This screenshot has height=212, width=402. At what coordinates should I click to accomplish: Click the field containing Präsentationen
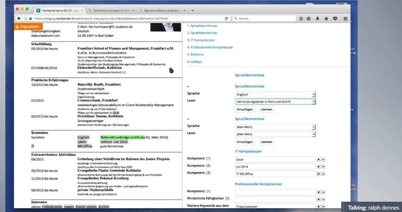(x=275, y=206)
